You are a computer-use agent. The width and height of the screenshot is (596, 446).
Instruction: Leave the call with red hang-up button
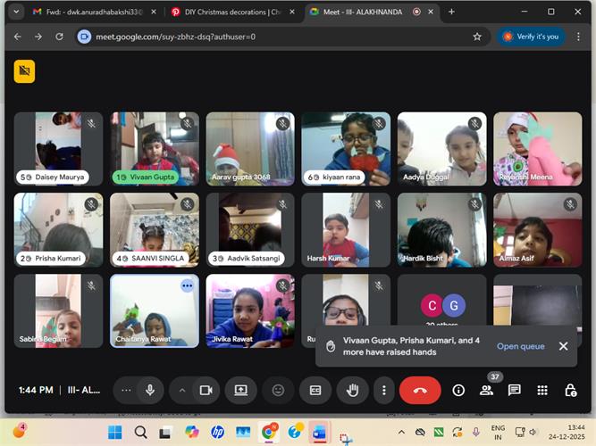point(420,390)
